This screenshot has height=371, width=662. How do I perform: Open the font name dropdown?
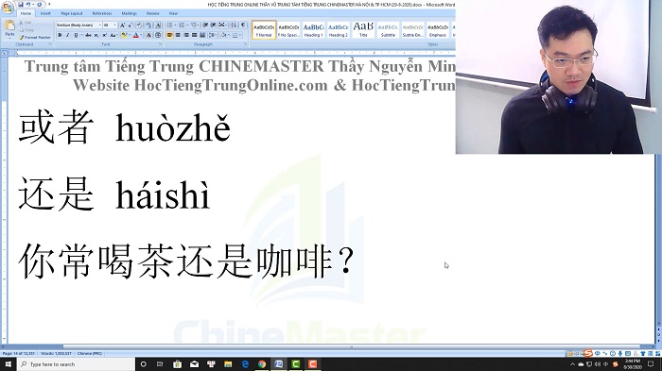click(100, 25)
